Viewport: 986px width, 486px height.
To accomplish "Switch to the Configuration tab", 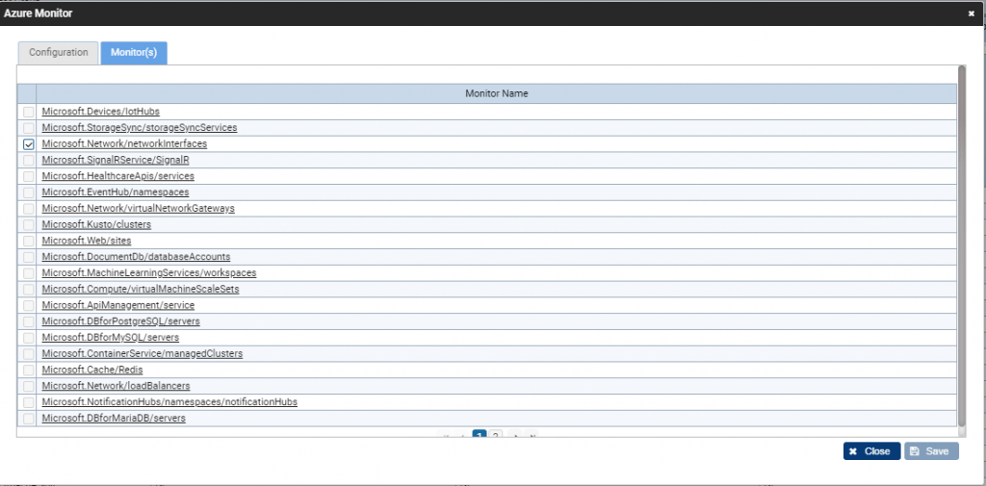I will point(58,53).
